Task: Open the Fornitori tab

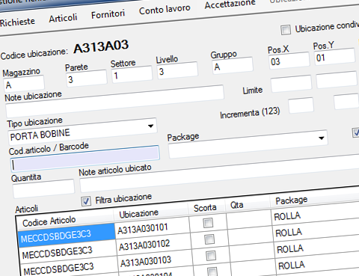Action: [108, 14]
